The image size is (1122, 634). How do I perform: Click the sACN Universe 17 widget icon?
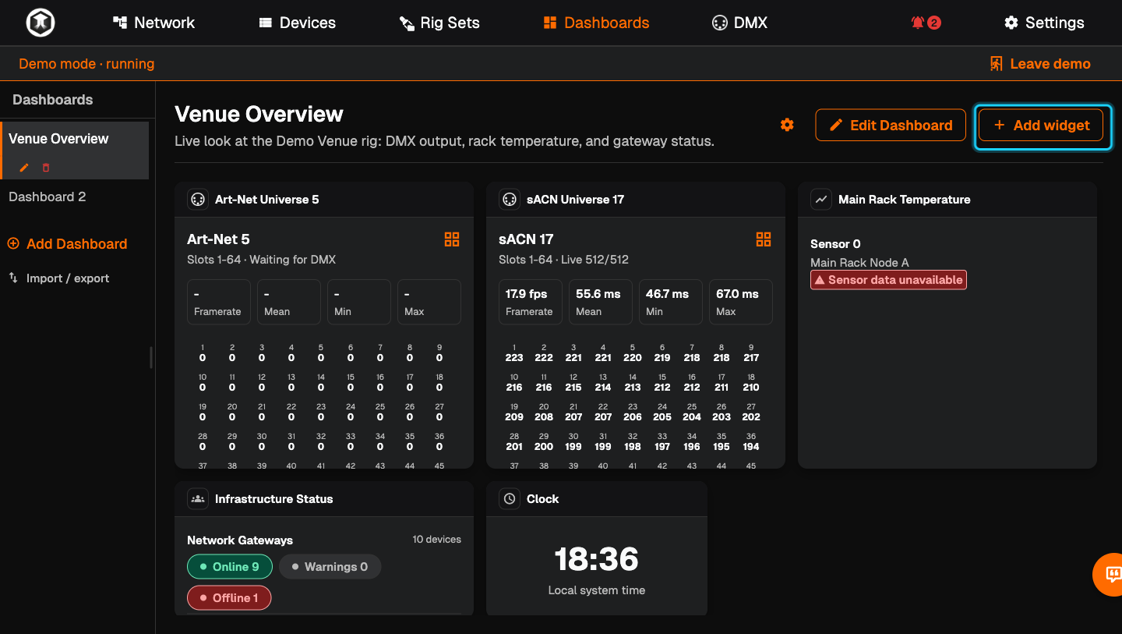510,200
